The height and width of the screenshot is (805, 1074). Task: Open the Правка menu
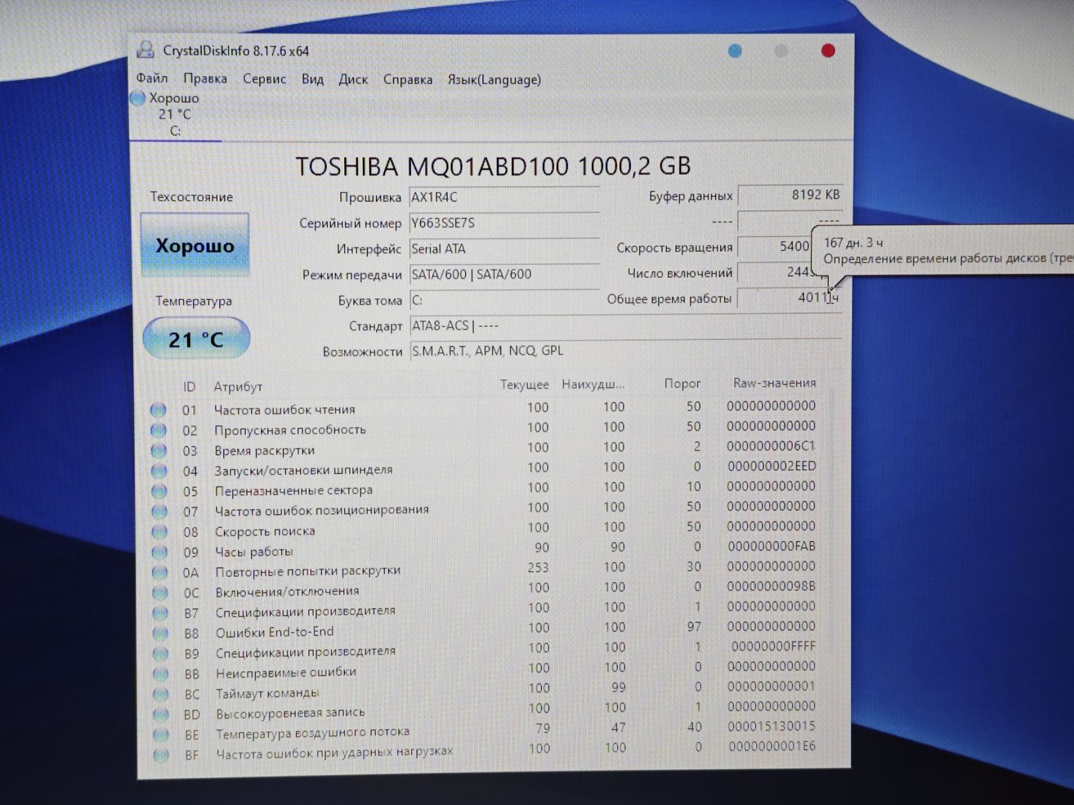point(205,79)
